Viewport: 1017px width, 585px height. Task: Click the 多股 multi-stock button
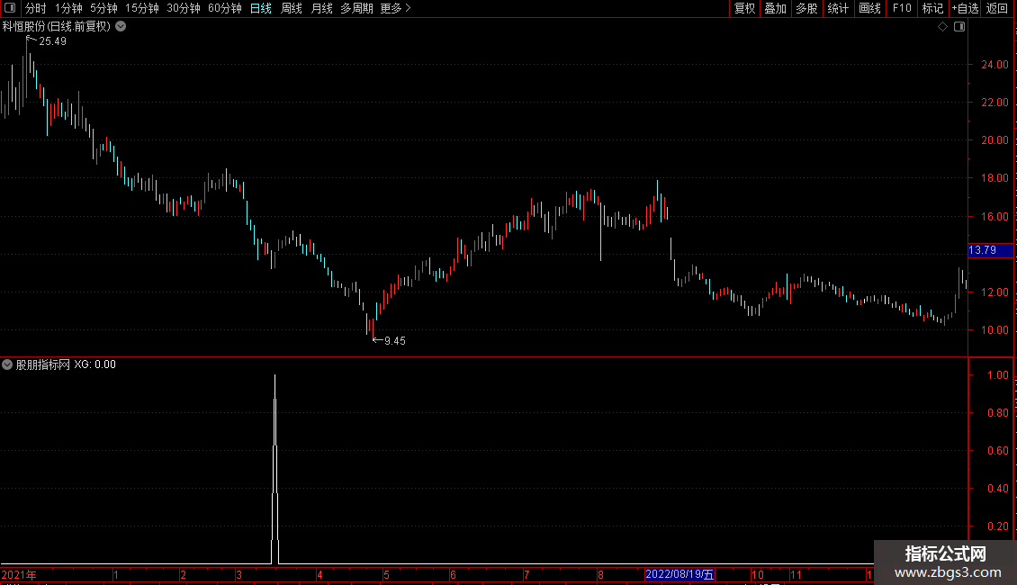pos(806,8)
